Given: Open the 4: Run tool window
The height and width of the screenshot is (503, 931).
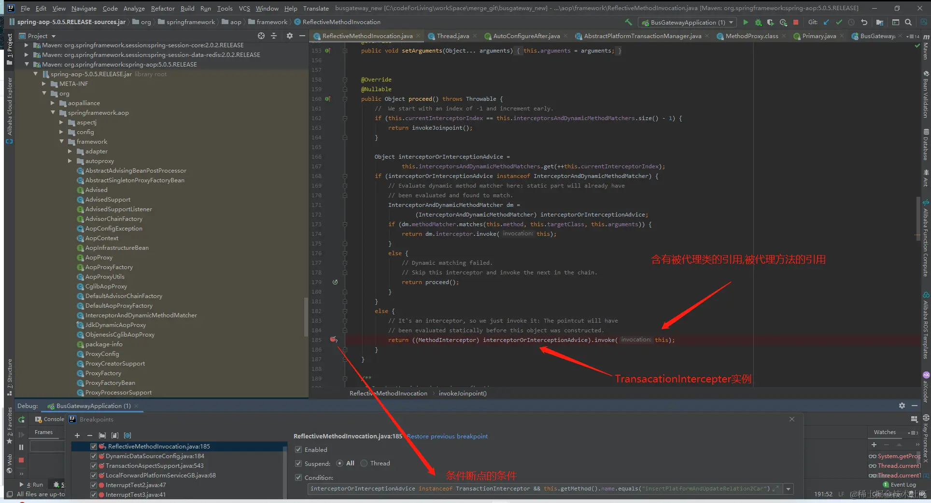Looking at the screenshot, I should point(31,485).
